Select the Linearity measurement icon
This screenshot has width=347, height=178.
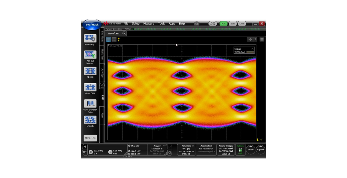90,120
